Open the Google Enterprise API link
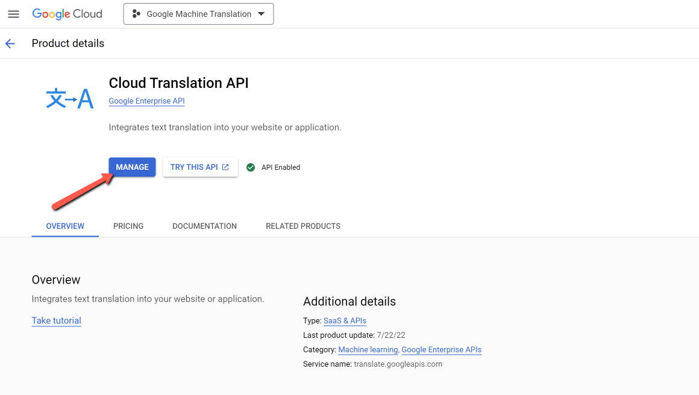 (146, 101)
